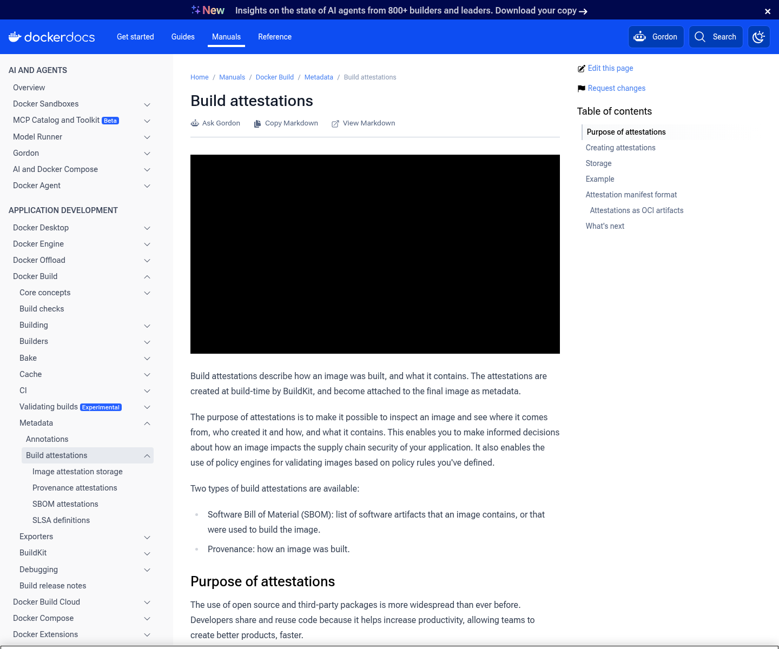Image resolution: width=779 pixels, height=649 pixels.
Task: Expand the CI subsection
Action: click(147, 391)
